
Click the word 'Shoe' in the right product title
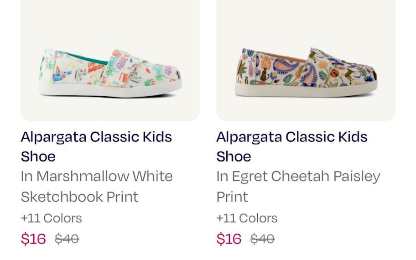pyautogui.click(x=234, y=156)
